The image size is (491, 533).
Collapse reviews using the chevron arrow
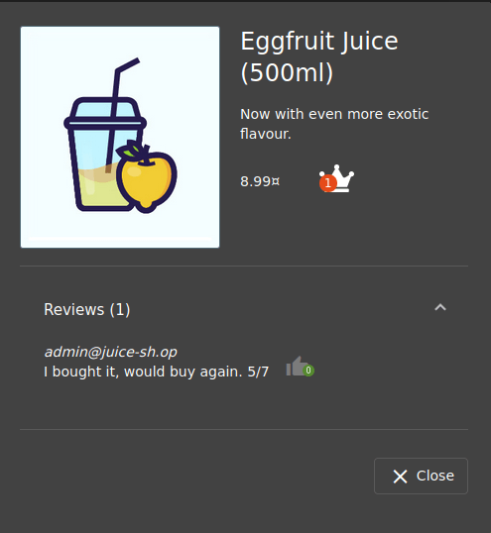click(440, 308)
